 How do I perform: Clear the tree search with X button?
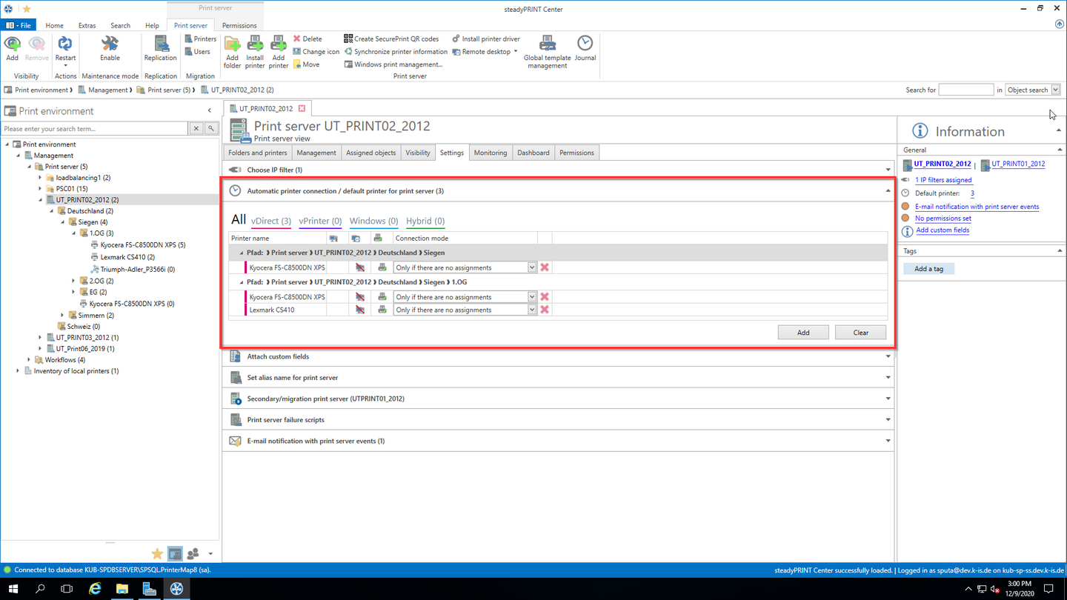point(196,129)
